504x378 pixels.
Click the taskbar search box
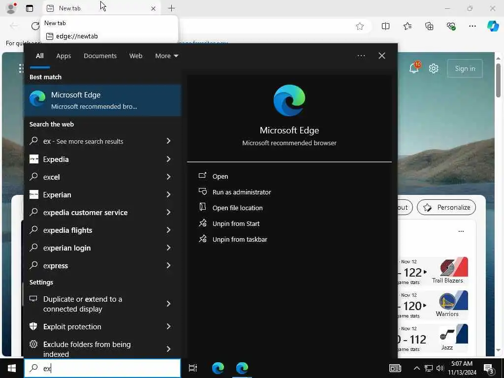102,368
